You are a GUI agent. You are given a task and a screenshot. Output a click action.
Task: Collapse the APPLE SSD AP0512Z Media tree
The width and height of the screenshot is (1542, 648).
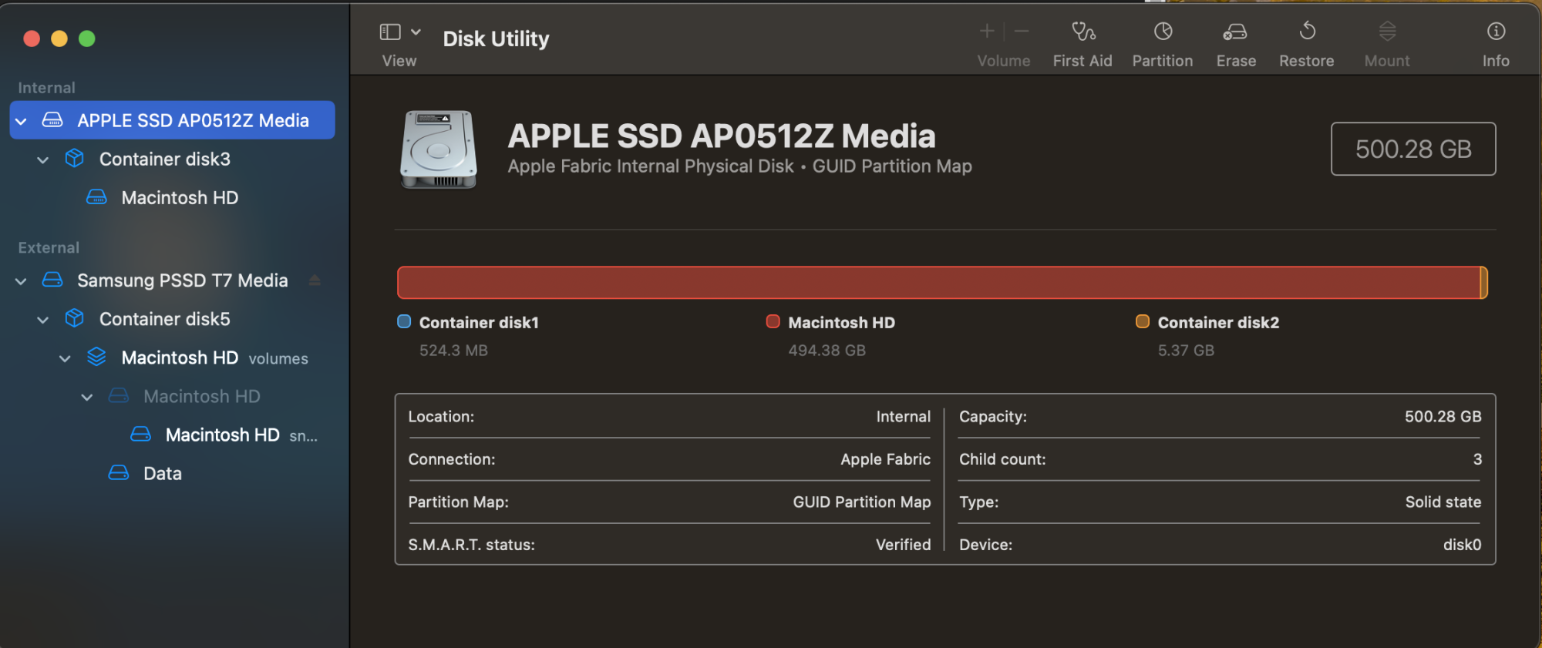(x=22, y=121)
